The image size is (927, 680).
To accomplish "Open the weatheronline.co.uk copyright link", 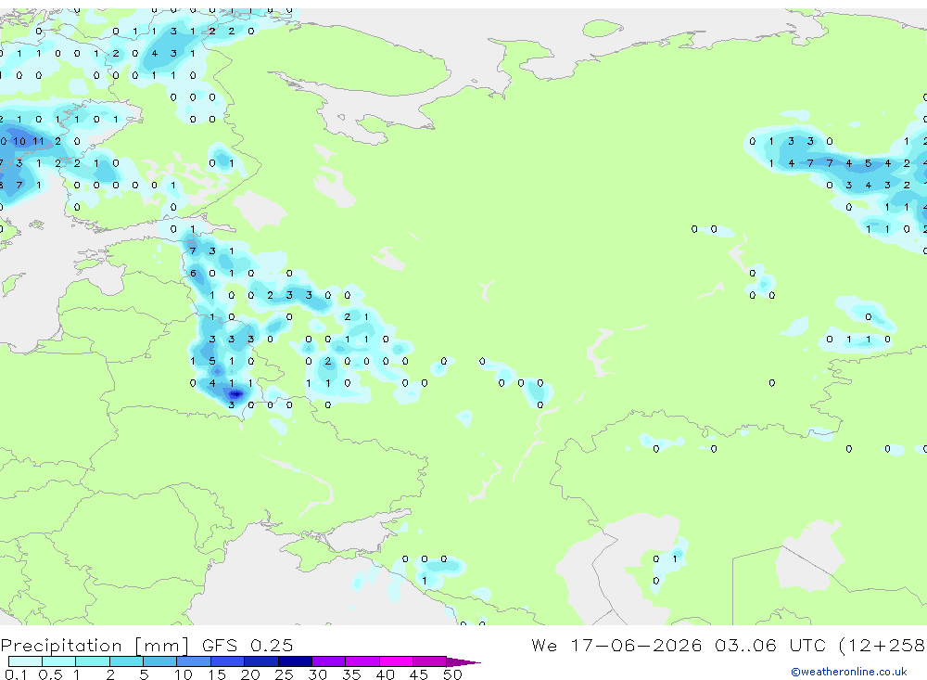I will pyautogui.click(x=848, y=672).
